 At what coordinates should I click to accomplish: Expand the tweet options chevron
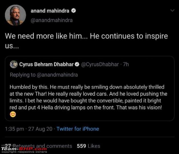(x=172, y=11)
